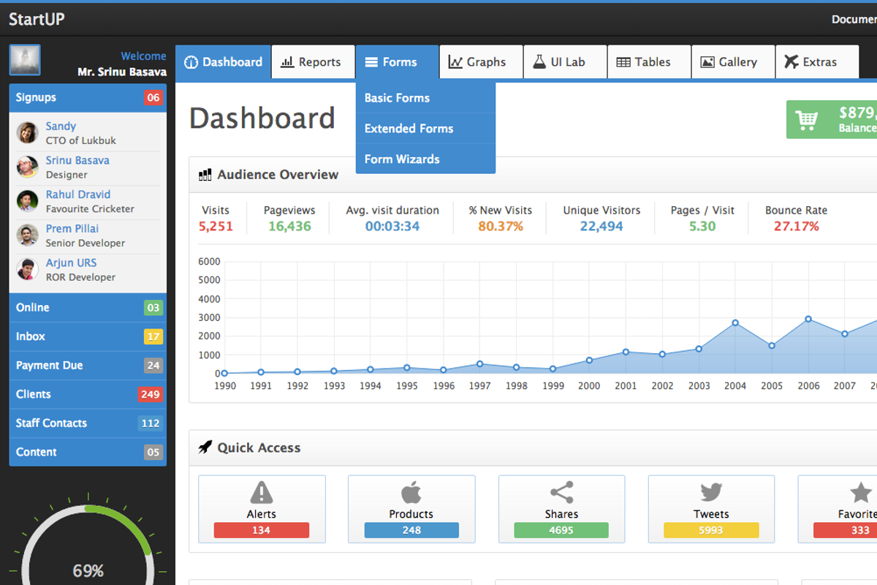Click the Extras airplane icon
The height and width of the screenshot is (585, 877).
[791, 62]
